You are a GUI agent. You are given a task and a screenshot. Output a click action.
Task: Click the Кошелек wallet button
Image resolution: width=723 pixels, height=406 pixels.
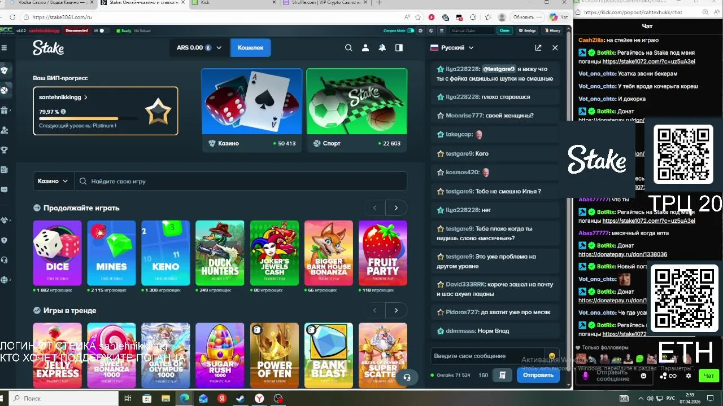[x=250, y=48]
